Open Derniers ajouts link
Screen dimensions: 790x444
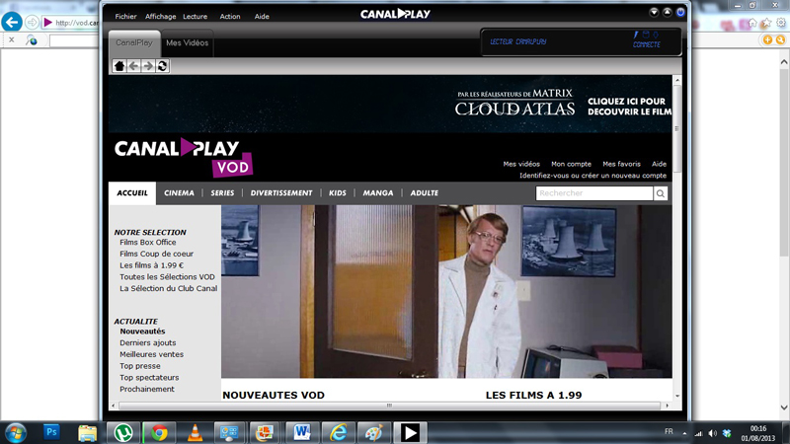pyautogui.click(x=147, y=342)
